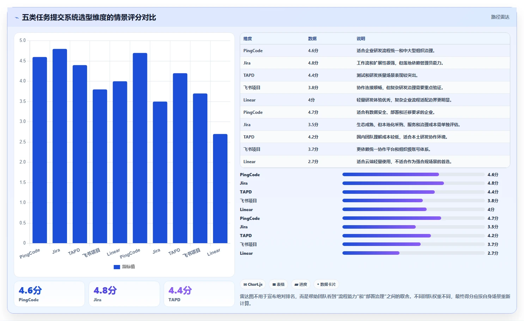
Task: Click the 2.5 tick label on the y-axis
Action: (x=23, y=142)
